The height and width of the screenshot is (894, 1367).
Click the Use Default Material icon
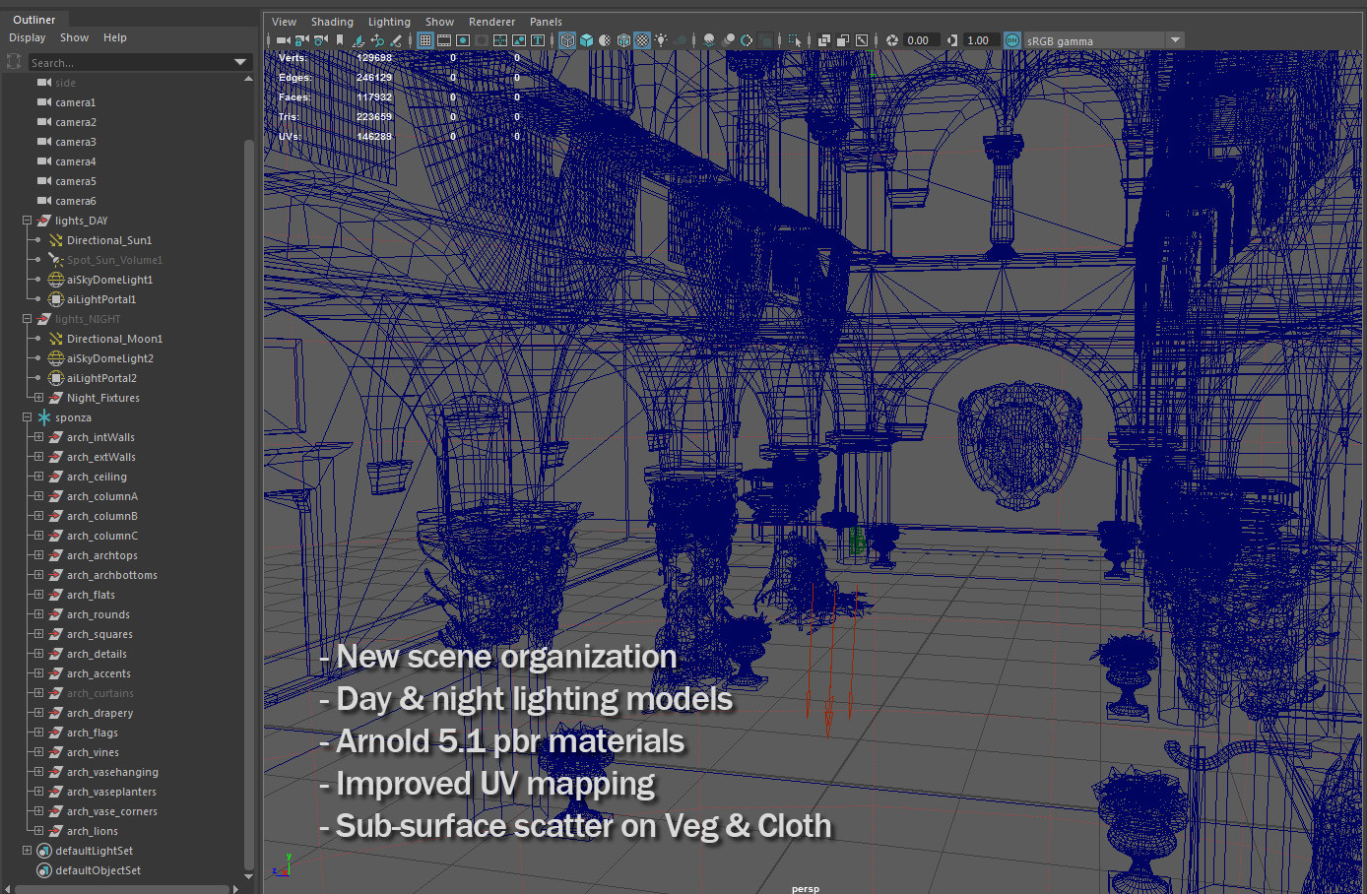[605, 40]
